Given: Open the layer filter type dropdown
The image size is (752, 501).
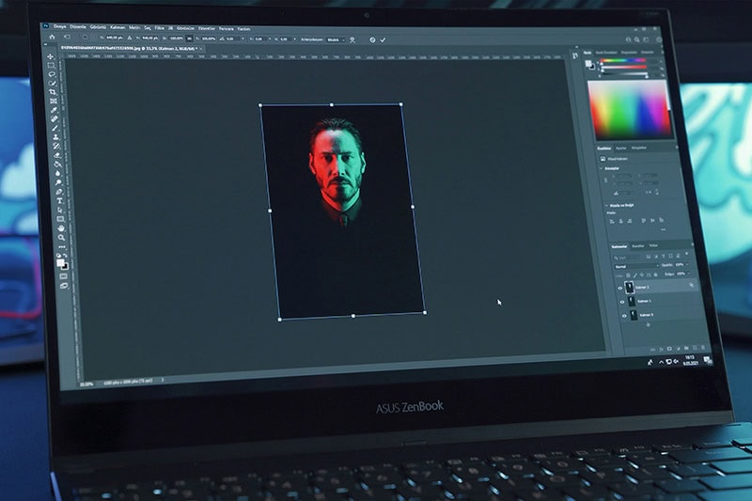Looking at the screenshot, I should (x=626, y=258).
